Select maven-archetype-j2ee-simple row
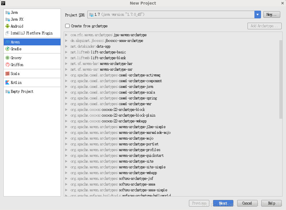The height and width of the screenshot is (210, 286). tap(172, 127)
